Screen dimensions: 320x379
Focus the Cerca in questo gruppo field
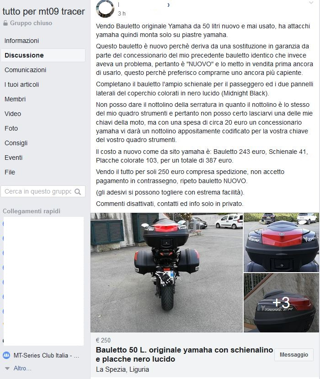coord(39,191)
